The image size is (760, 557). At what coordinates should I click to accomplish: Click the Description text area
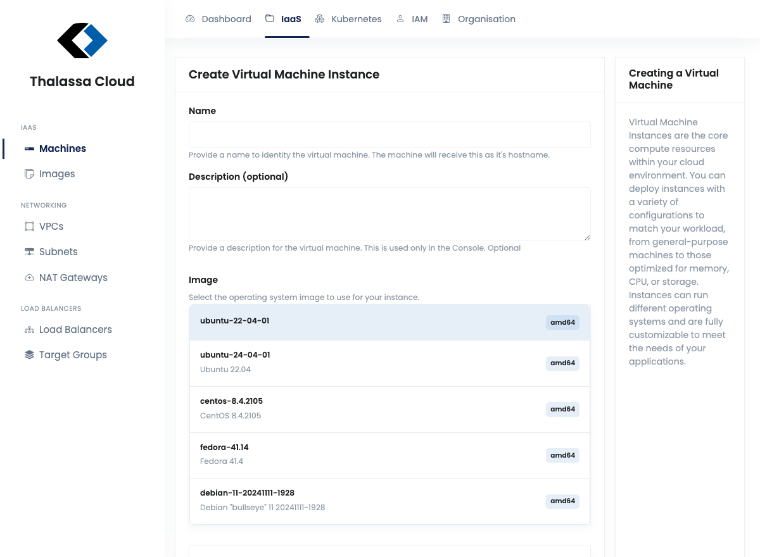(x=389, y=214)
